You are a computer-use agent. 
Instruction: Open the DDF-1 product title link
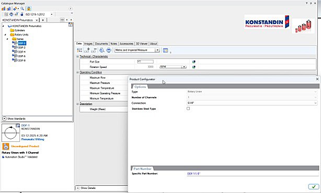point(26,125)
